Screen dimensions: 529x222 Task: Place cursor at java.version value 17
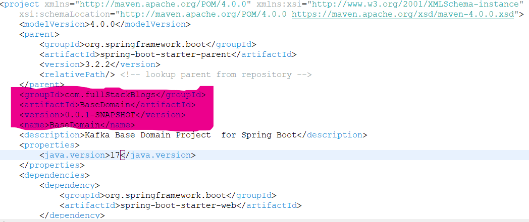pos(115,155)
